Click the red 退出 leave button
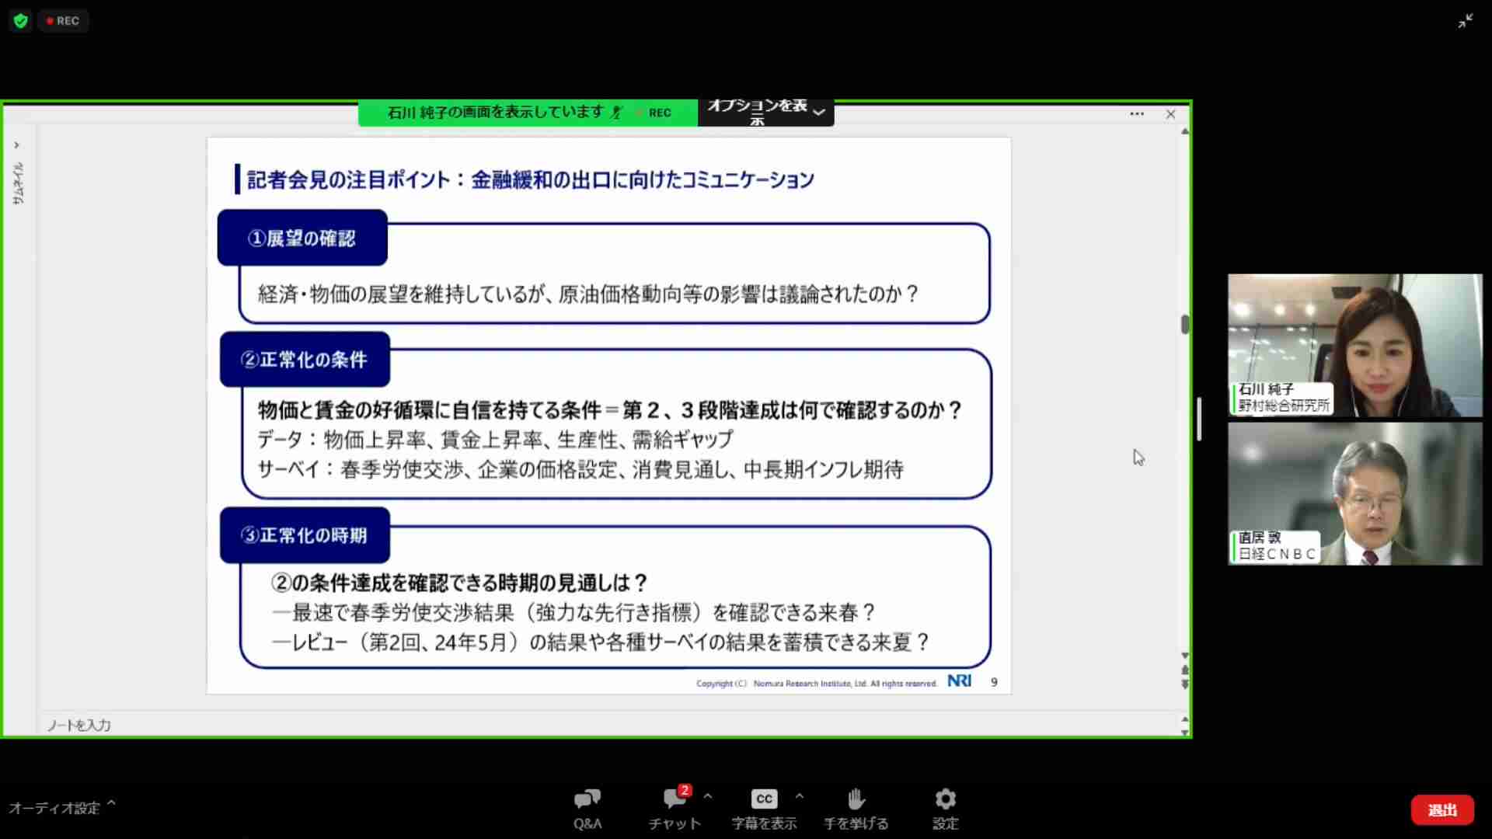This screenshot has width=1492, height=839. click(1442, 810)
